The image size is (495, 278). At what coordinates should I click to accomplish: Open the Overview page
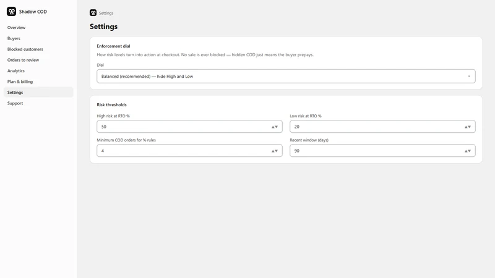pos(17,27)
